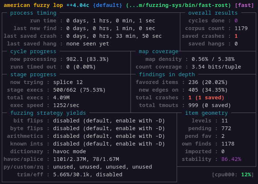Image resolution: width=258 pixels, height=184 pixels.
Task: Click the 'byte flips' disabled status text
Action: click(x=109, y=129)
